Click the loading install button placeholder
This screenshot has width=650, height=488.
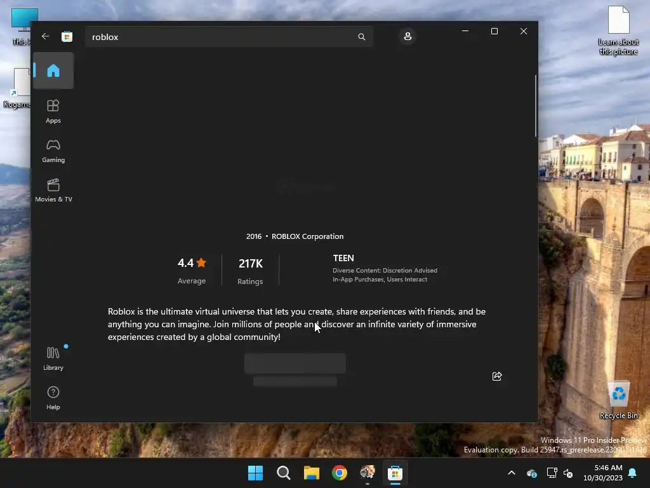pyautogui.click(x=295, y=363)
